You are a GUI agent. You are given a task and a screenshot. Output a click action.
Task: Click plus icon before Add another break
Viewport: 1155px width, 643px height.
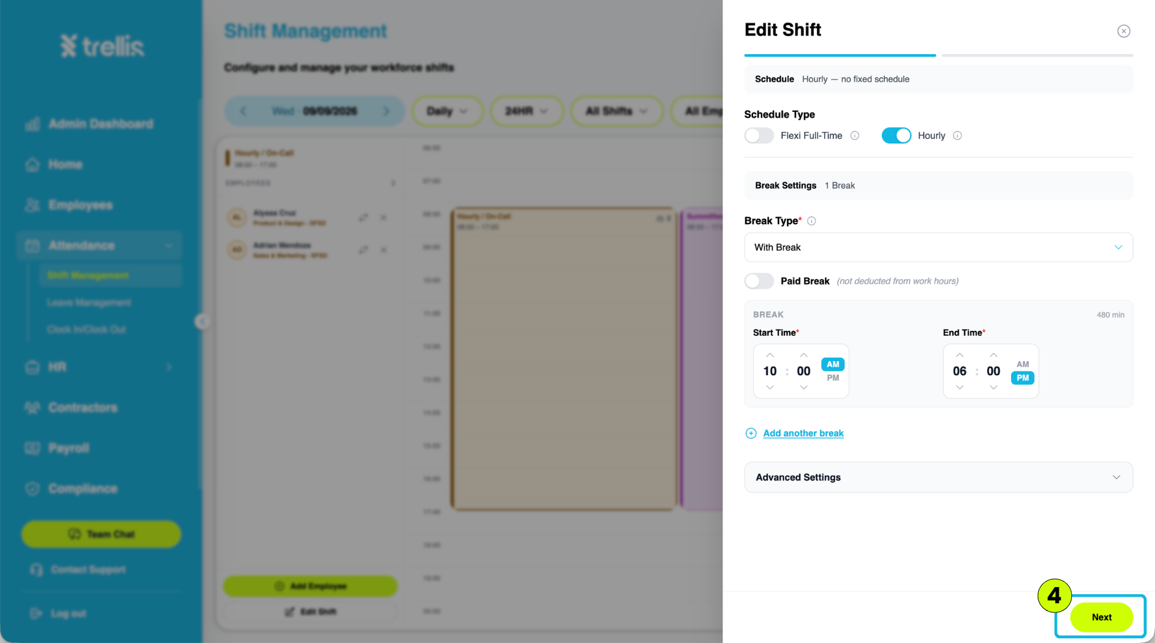point(751,433)
